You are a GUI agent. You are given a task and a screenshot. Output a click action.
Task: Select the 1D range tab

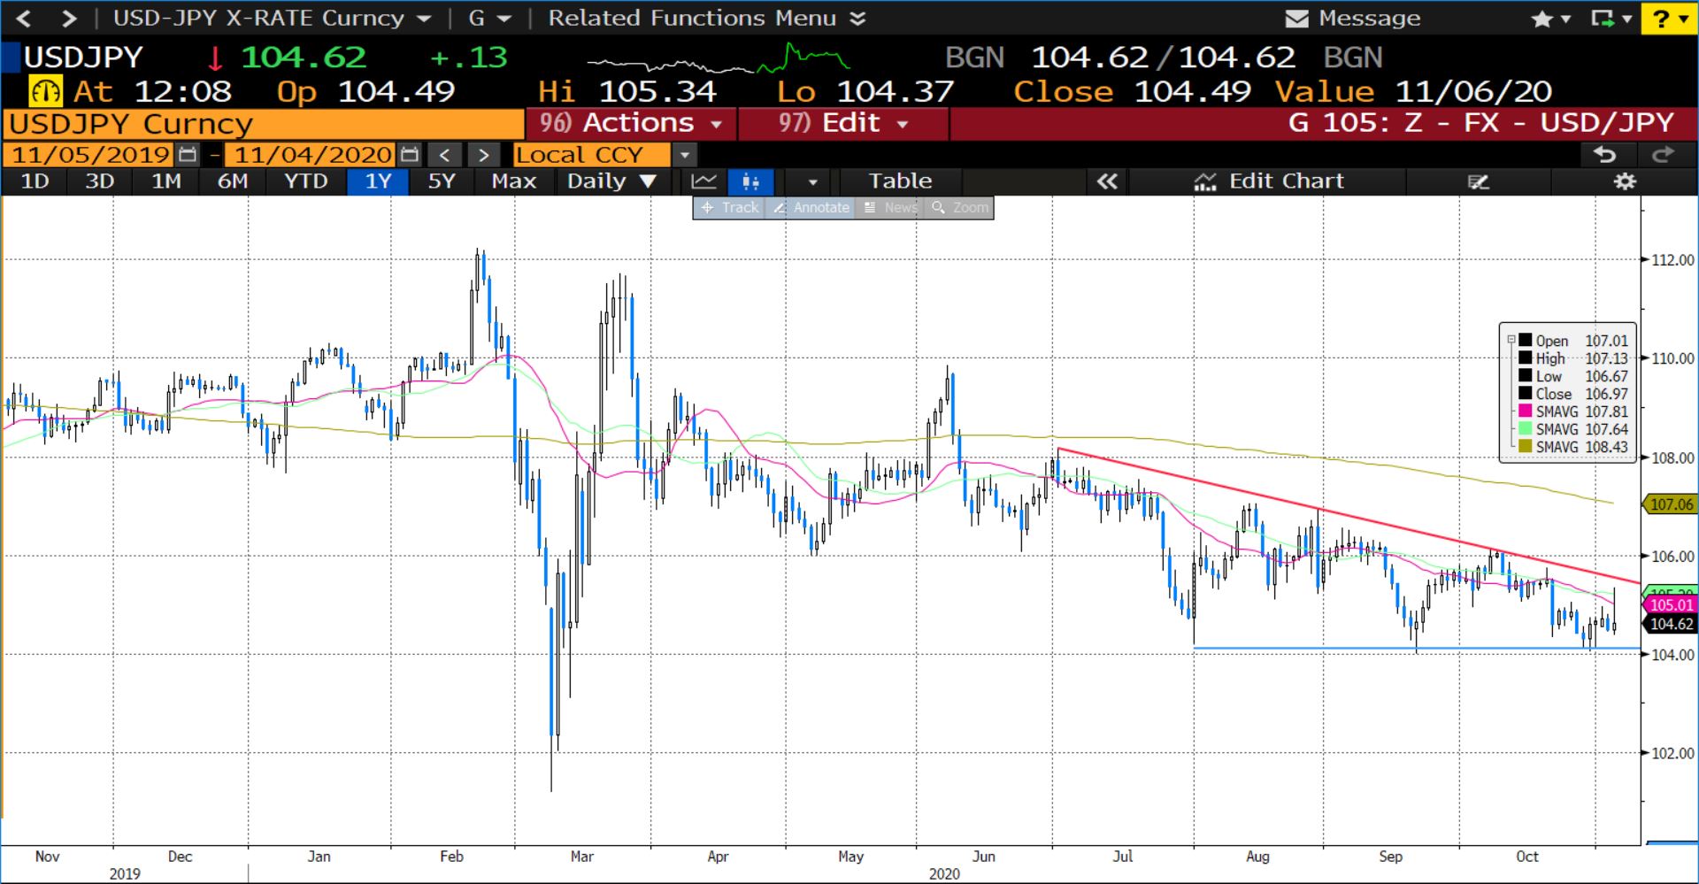click(35, 181)
